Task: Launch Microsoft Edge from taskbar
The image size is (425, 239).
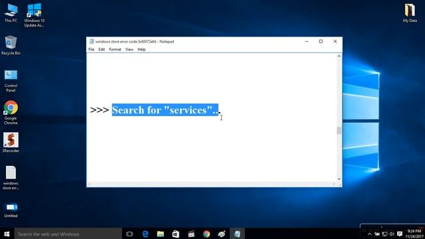Action: click(x=145, y=234)
